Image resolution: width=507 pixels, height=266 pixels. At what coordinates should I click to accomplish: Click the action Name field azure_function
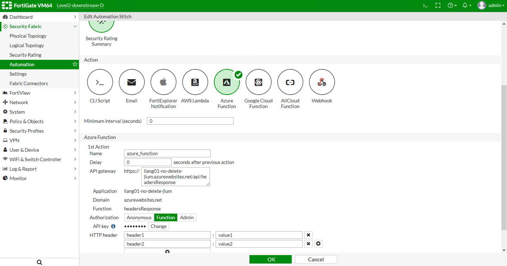click(167, 153)
